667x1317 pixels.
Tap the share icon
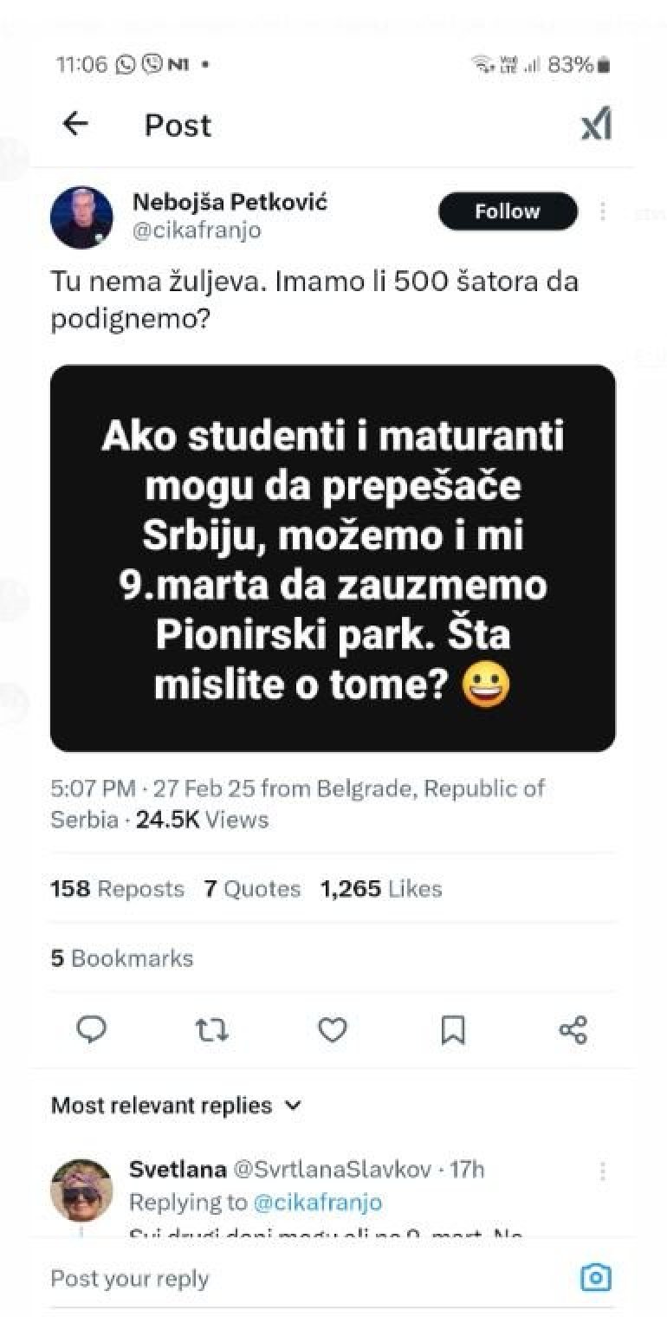tap(573, 1029)
